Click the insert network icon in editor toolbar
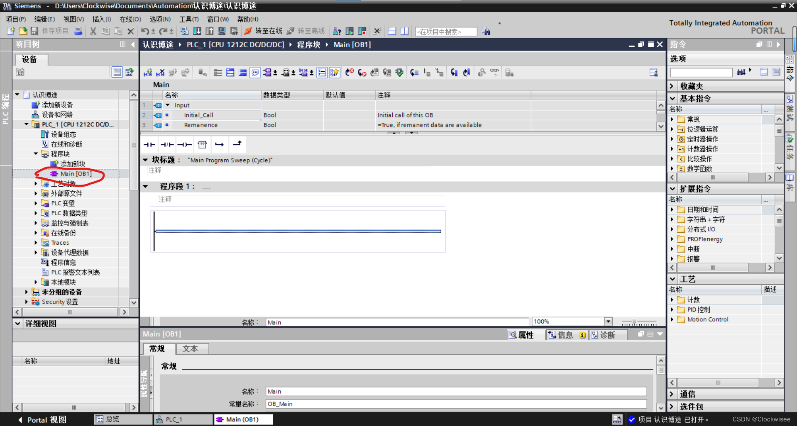 tap(148, 73)
